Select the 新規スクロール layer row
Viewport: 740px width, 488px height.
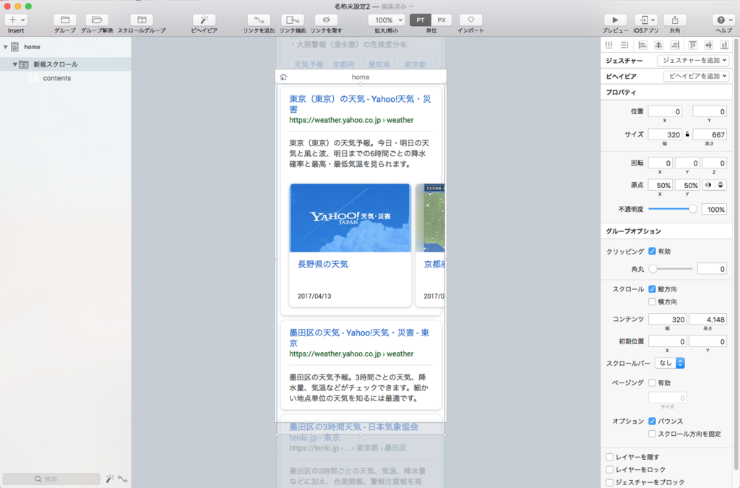(66, 64)
